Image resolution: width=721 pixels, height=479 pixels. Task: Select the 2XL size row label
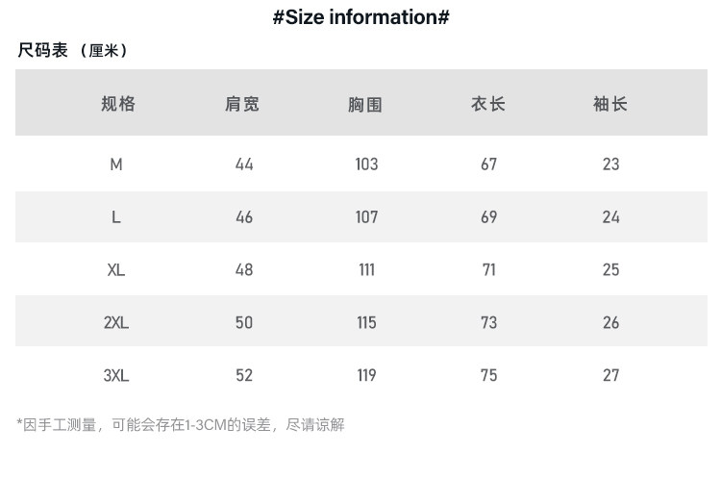coord(116,323)
